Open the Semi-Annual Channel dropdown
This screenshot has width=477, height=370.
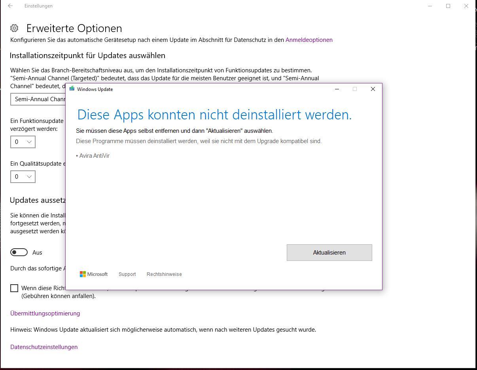[x=38, y=99]
